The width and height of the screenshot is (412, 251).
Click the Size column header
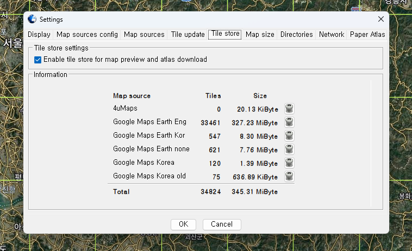pyautogui.click(x=260, y=96)
